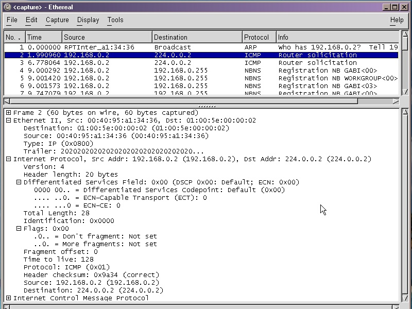Select the More fragments: Not set line
Viewport: 412px width, 309px height.
(x=95, y=244)
